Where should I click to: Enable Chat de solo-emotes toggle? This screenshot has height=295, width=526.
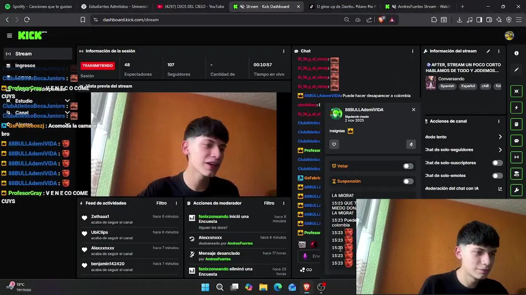(497, 176)
